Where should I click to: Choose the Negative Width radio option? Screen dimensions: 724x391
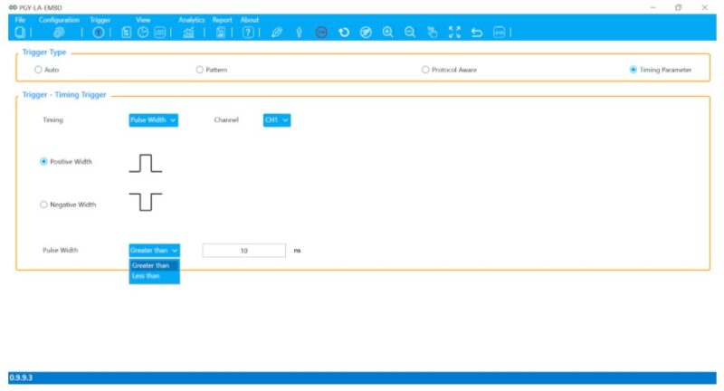(x=43, y=205)
